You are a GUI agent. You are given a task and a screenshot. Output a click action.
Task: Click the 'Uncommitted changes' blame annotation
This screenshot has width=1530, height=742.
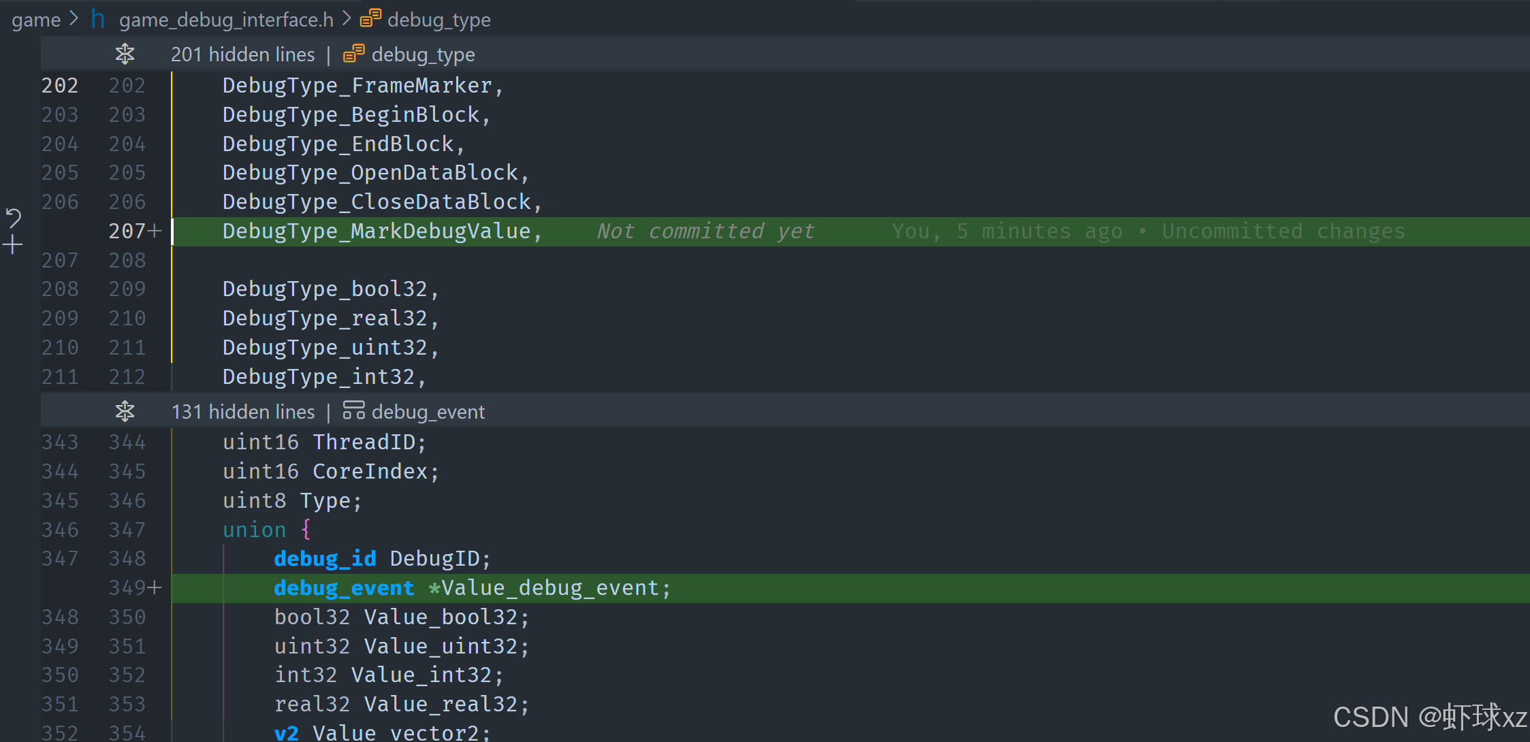point(1283,231)
